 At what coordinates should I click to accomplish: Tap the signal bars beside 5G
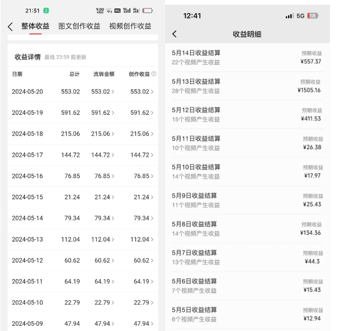pyautogui.click(x=289, y=16)
